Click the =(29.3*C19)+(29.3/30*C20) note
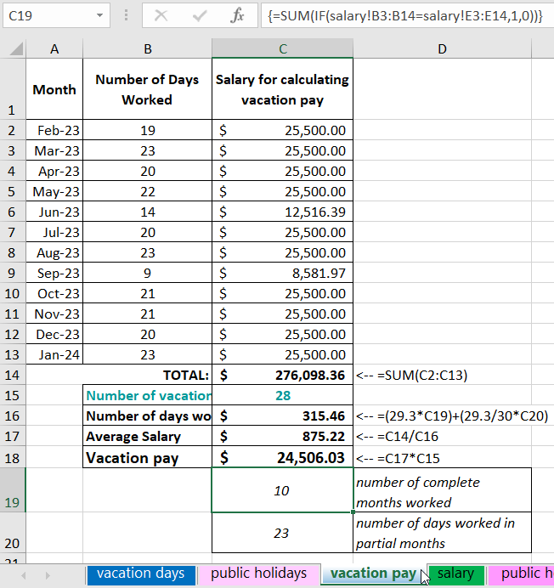Viewport: 554px width, 588px height. coord(452,416)
